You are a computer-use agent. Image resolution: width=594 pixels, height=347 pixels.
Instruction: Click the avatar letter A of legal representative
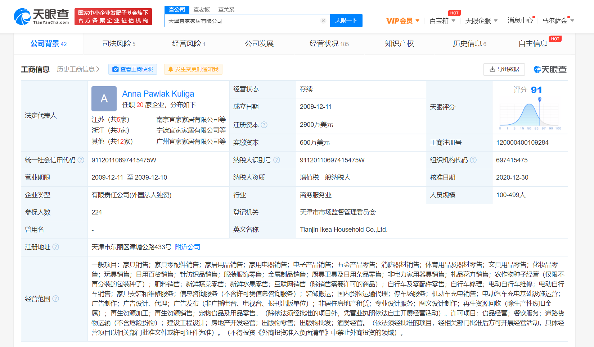[104, 98]
